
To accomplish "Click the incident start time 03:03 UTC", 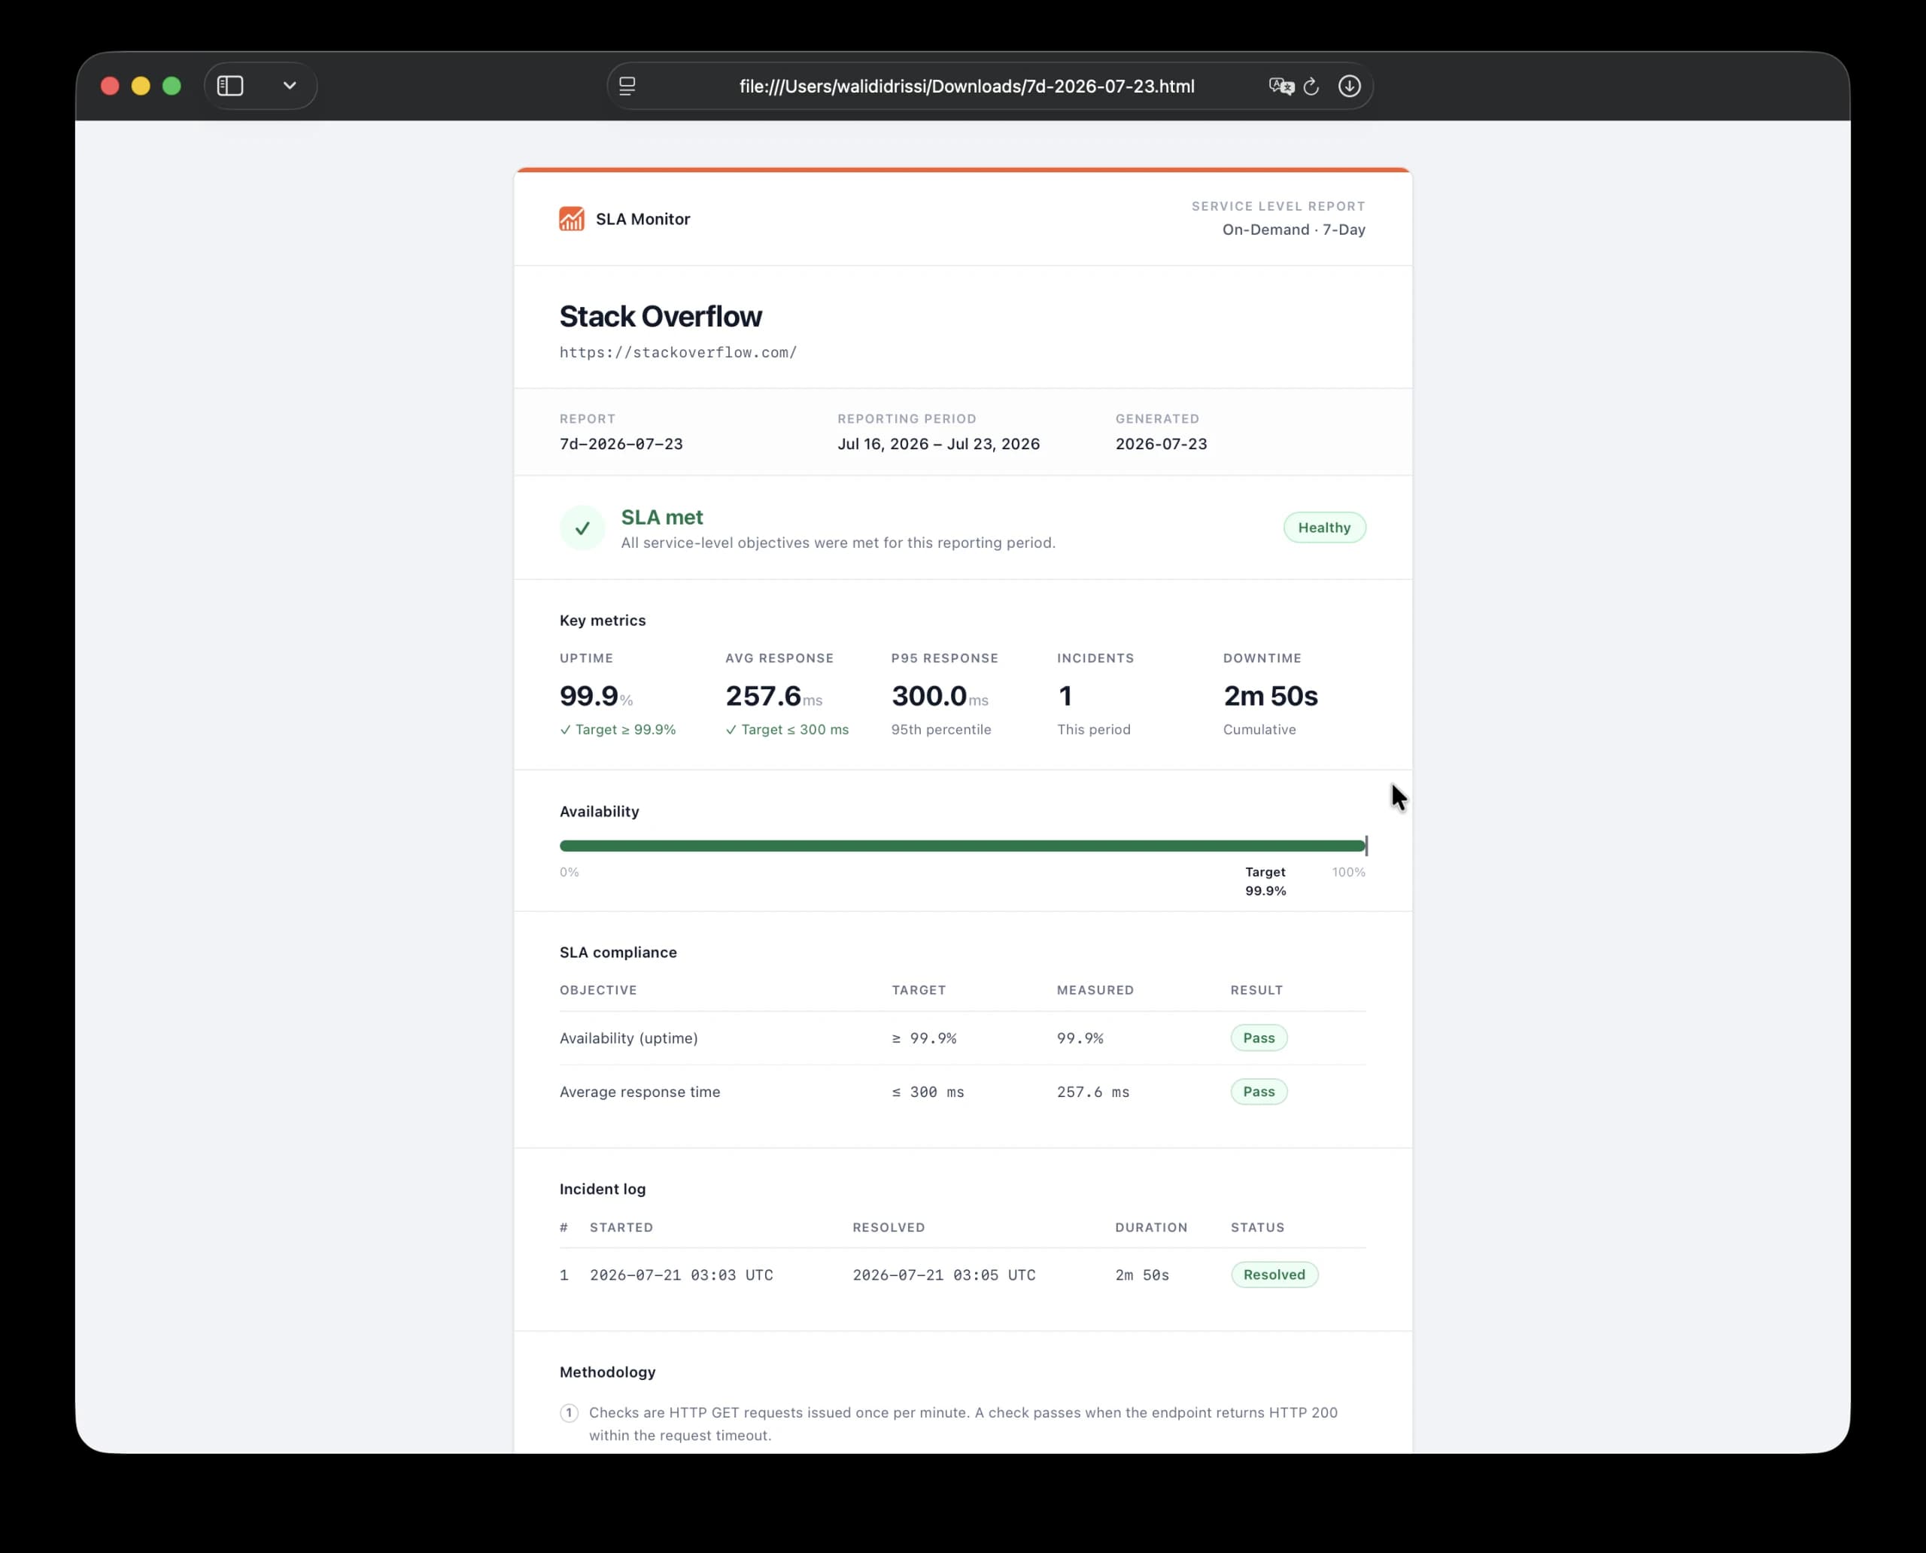I will pyautogui.click(x=682, y=1275).
